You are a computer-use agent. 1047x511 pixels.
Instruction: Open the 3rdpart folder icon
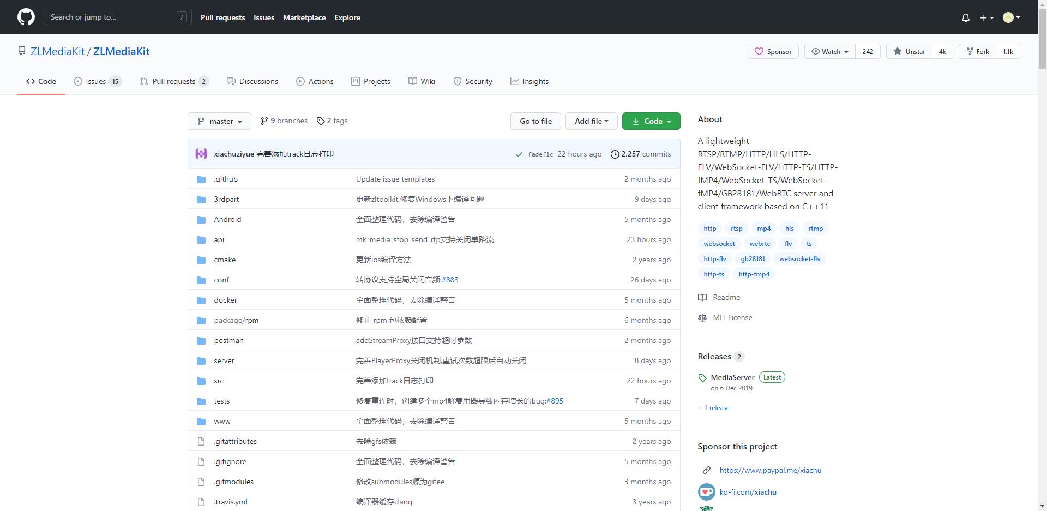coord(201,200)
